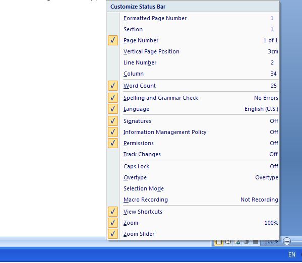Screen dimensions: 302x263
Task: Click Vertical Page Position entry
Action: (x=193, y=51)
